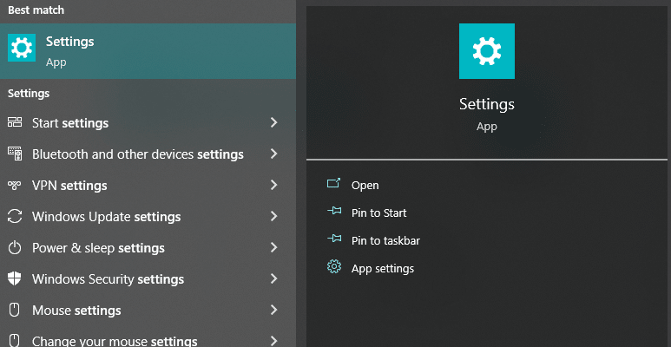Click the Settings gear icon in Best match
Image resolution: width=671 pixels, height=347 pixels.
click(x=22, y=48)
